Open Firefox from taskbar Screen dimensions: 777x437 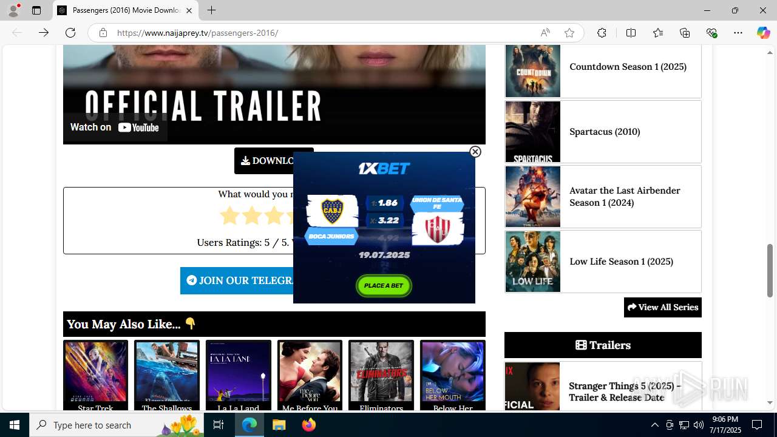[308, 425]
